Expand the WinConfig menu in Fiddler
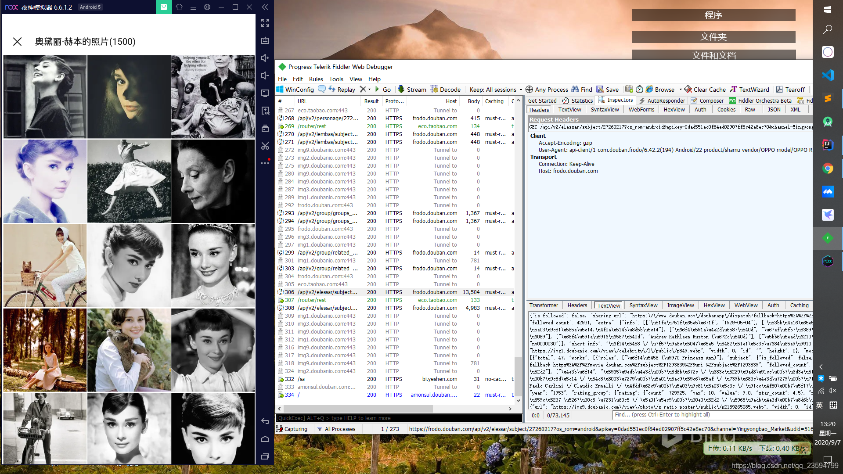This screenshot has width=843, height=474. [295, 89]
